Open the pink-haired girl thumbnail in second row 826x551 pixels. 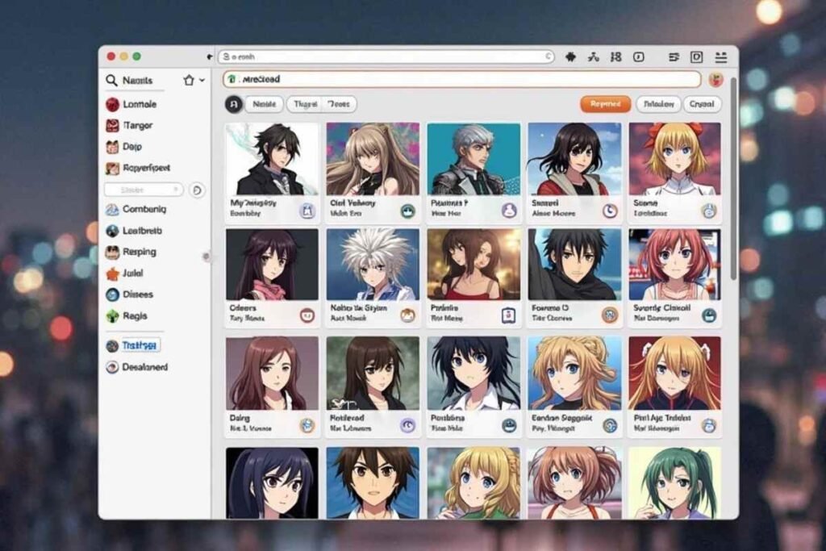click(x=674, y=265)
